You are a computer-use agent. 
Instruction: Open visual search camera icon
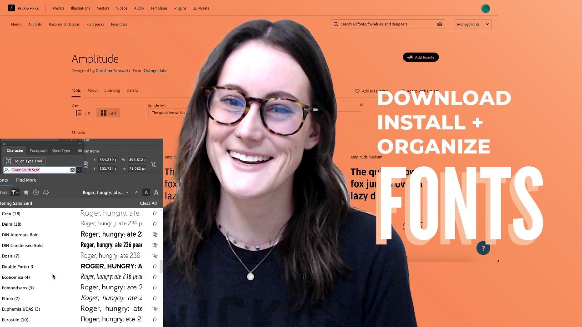pos(440,24)
